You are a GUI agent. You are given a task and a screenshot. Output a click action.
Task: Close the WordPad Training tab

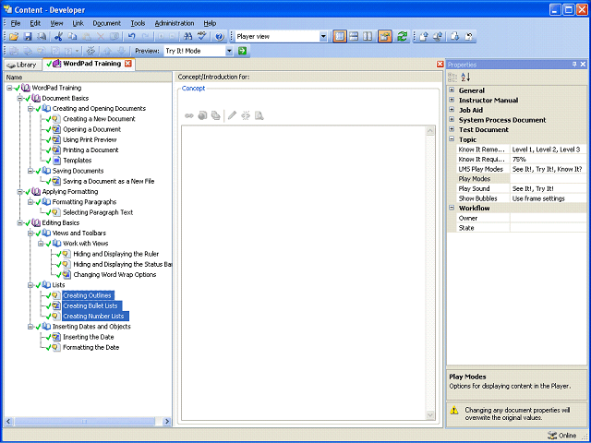coord(128,64)
